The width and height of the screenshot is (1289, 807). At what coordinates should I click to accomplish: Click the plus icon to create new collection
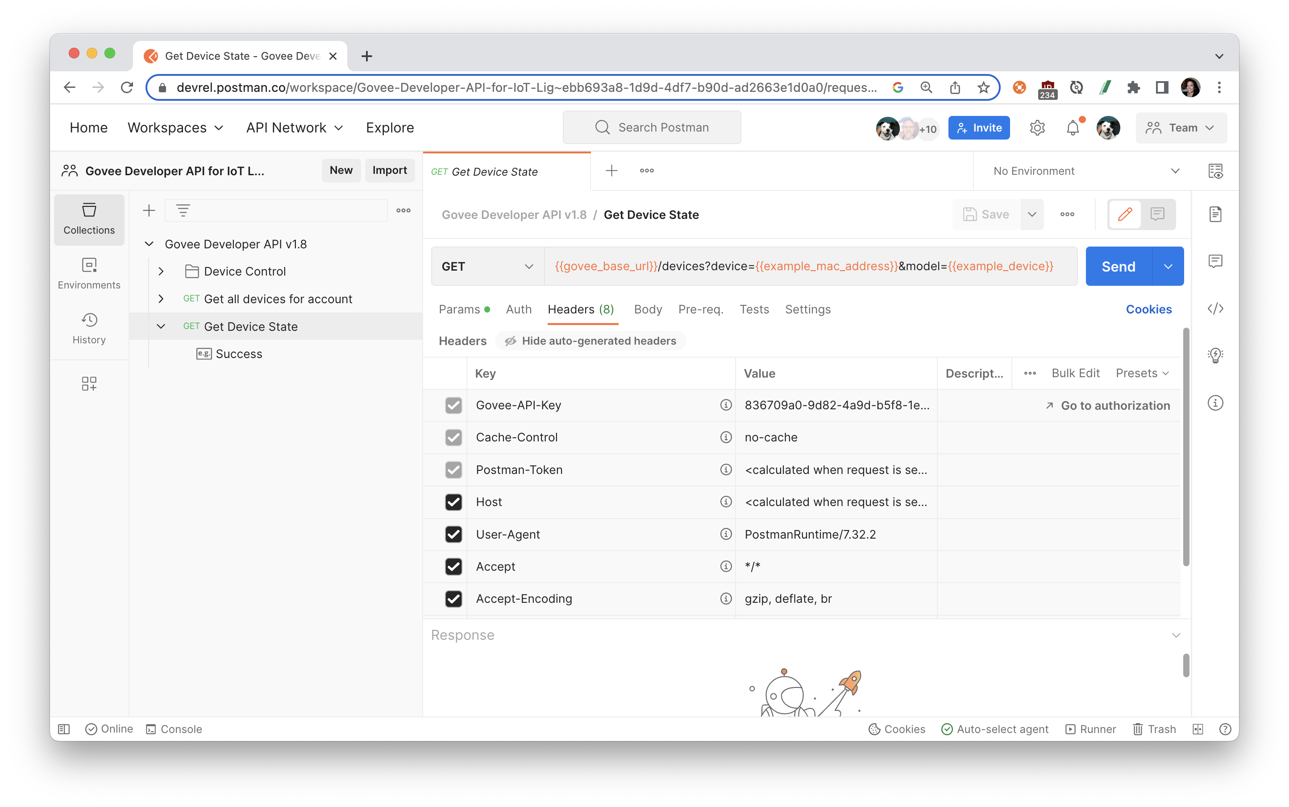click(149, 211)
